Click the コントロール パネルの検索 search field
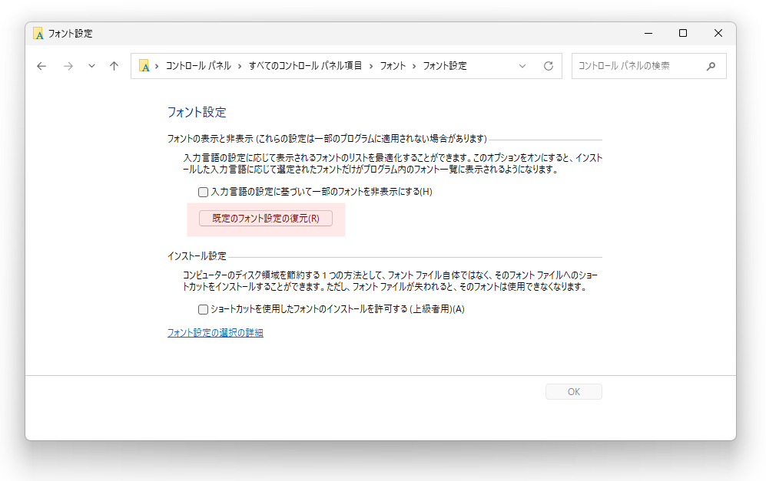Screen dimensions: 766x481 (639, 66)
